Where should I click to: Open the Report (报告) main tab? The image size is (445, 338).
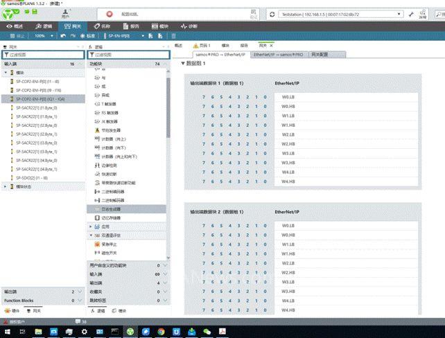pos(131,26)
